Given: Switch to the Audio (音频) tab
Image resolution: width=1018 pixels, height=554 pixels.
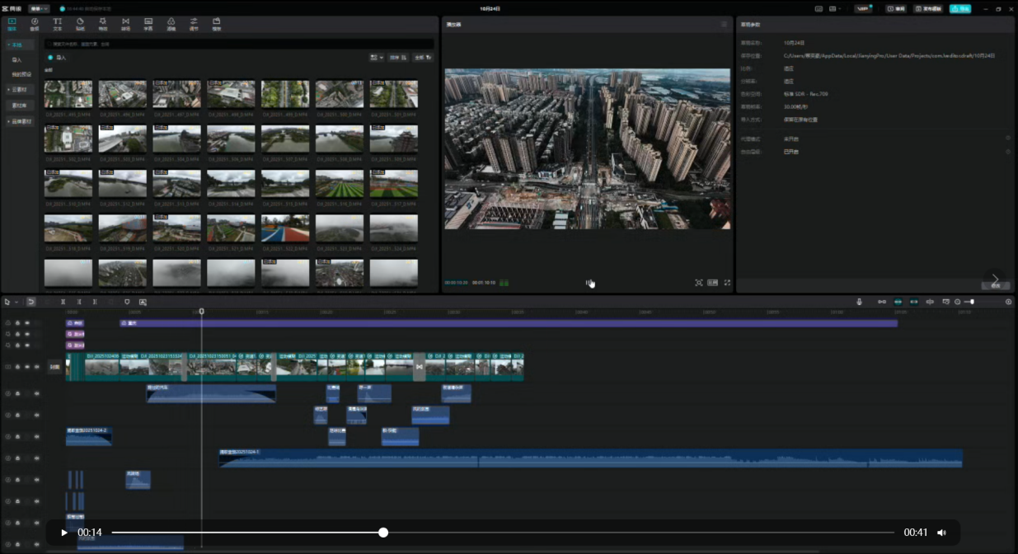Looking at the screenshot, I should pos(35,24).
